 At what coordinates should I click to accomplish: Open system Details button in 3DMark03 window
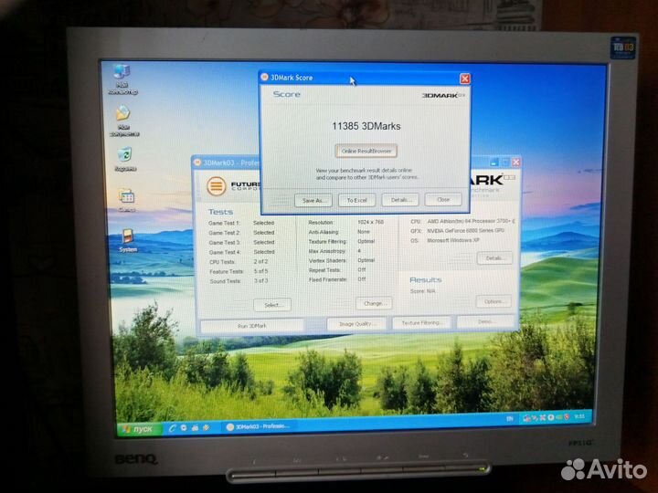point(494,258)
